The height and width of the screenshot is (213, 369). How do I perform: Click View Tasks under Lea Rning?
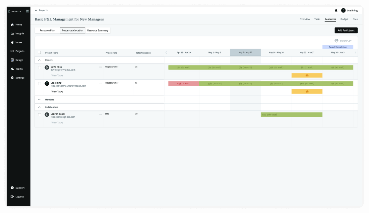(57, 92)
